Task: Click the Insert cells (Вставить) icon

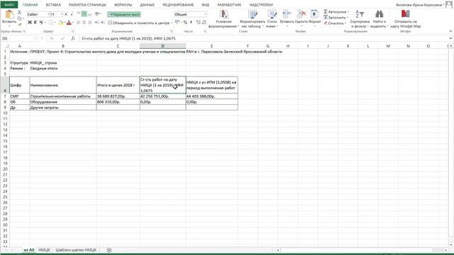Action: click(287, 14)
